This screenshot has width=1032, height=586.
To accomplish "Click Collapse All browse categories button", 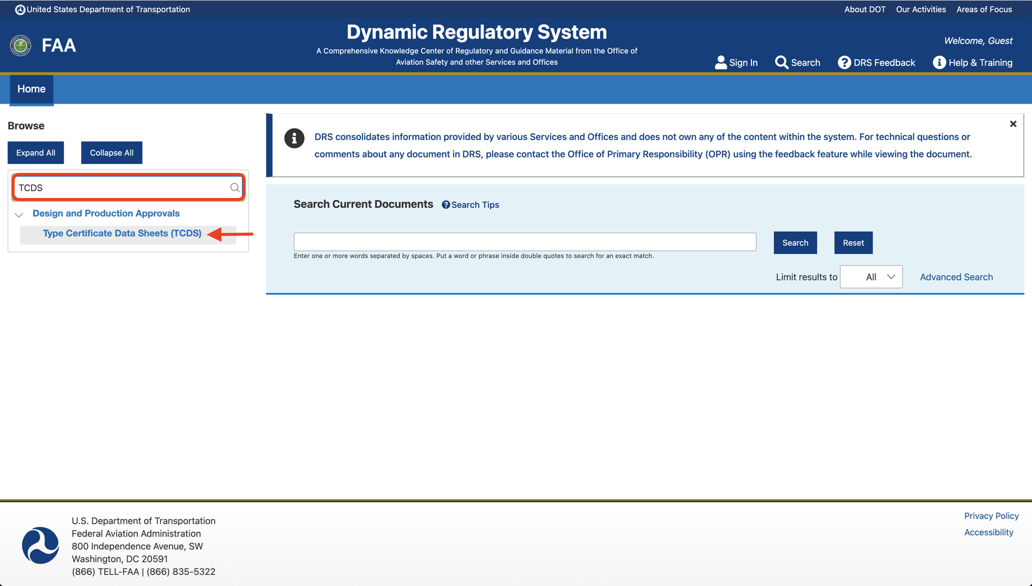I will point(110,152).
